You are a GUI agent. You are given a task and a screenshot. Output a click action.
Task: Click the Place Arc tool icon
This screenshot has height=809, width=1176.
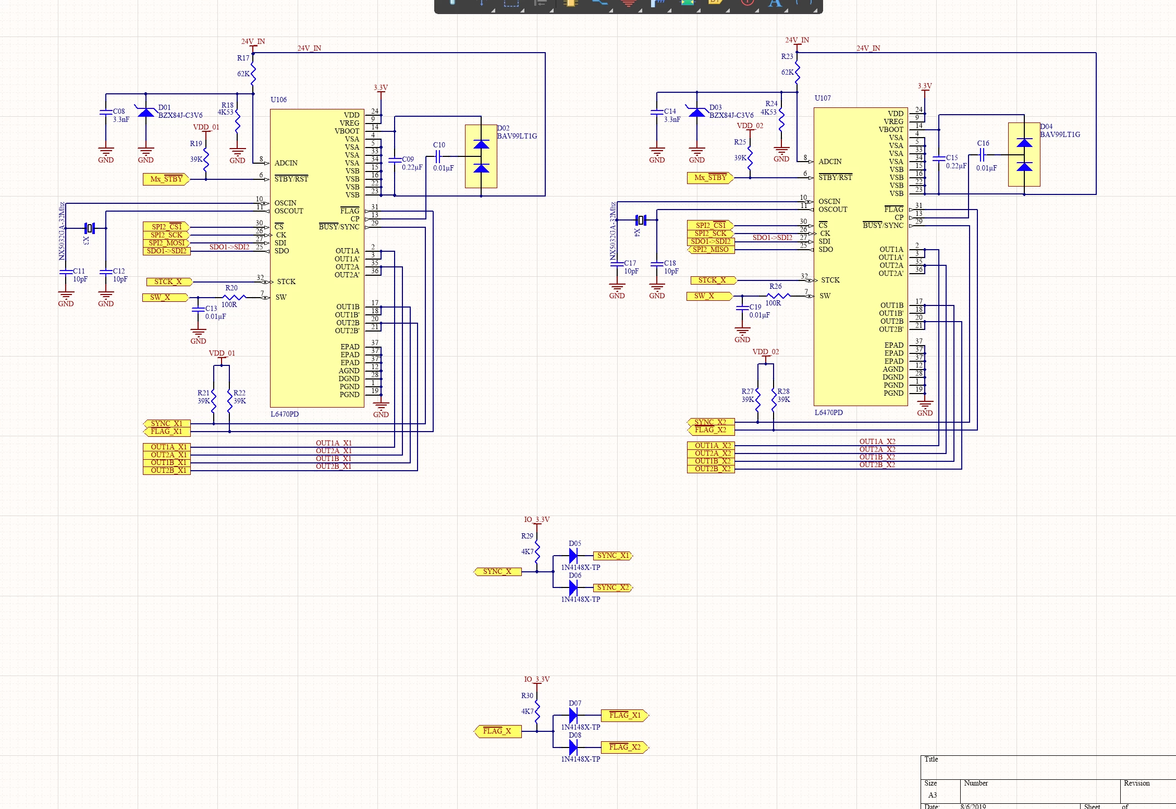click(x=805, y=3)
